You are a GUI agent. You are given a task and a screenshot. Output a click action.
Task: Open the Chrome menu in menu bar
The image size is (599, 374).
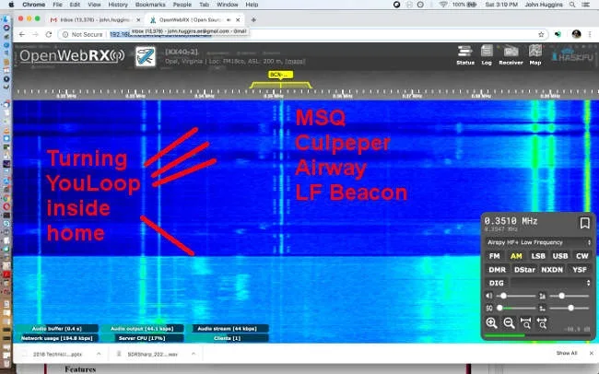coord(33,5)
